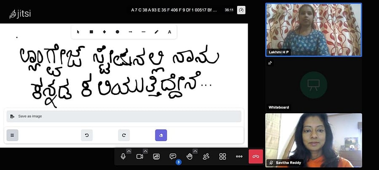Select the Text tool

(170, 32)
